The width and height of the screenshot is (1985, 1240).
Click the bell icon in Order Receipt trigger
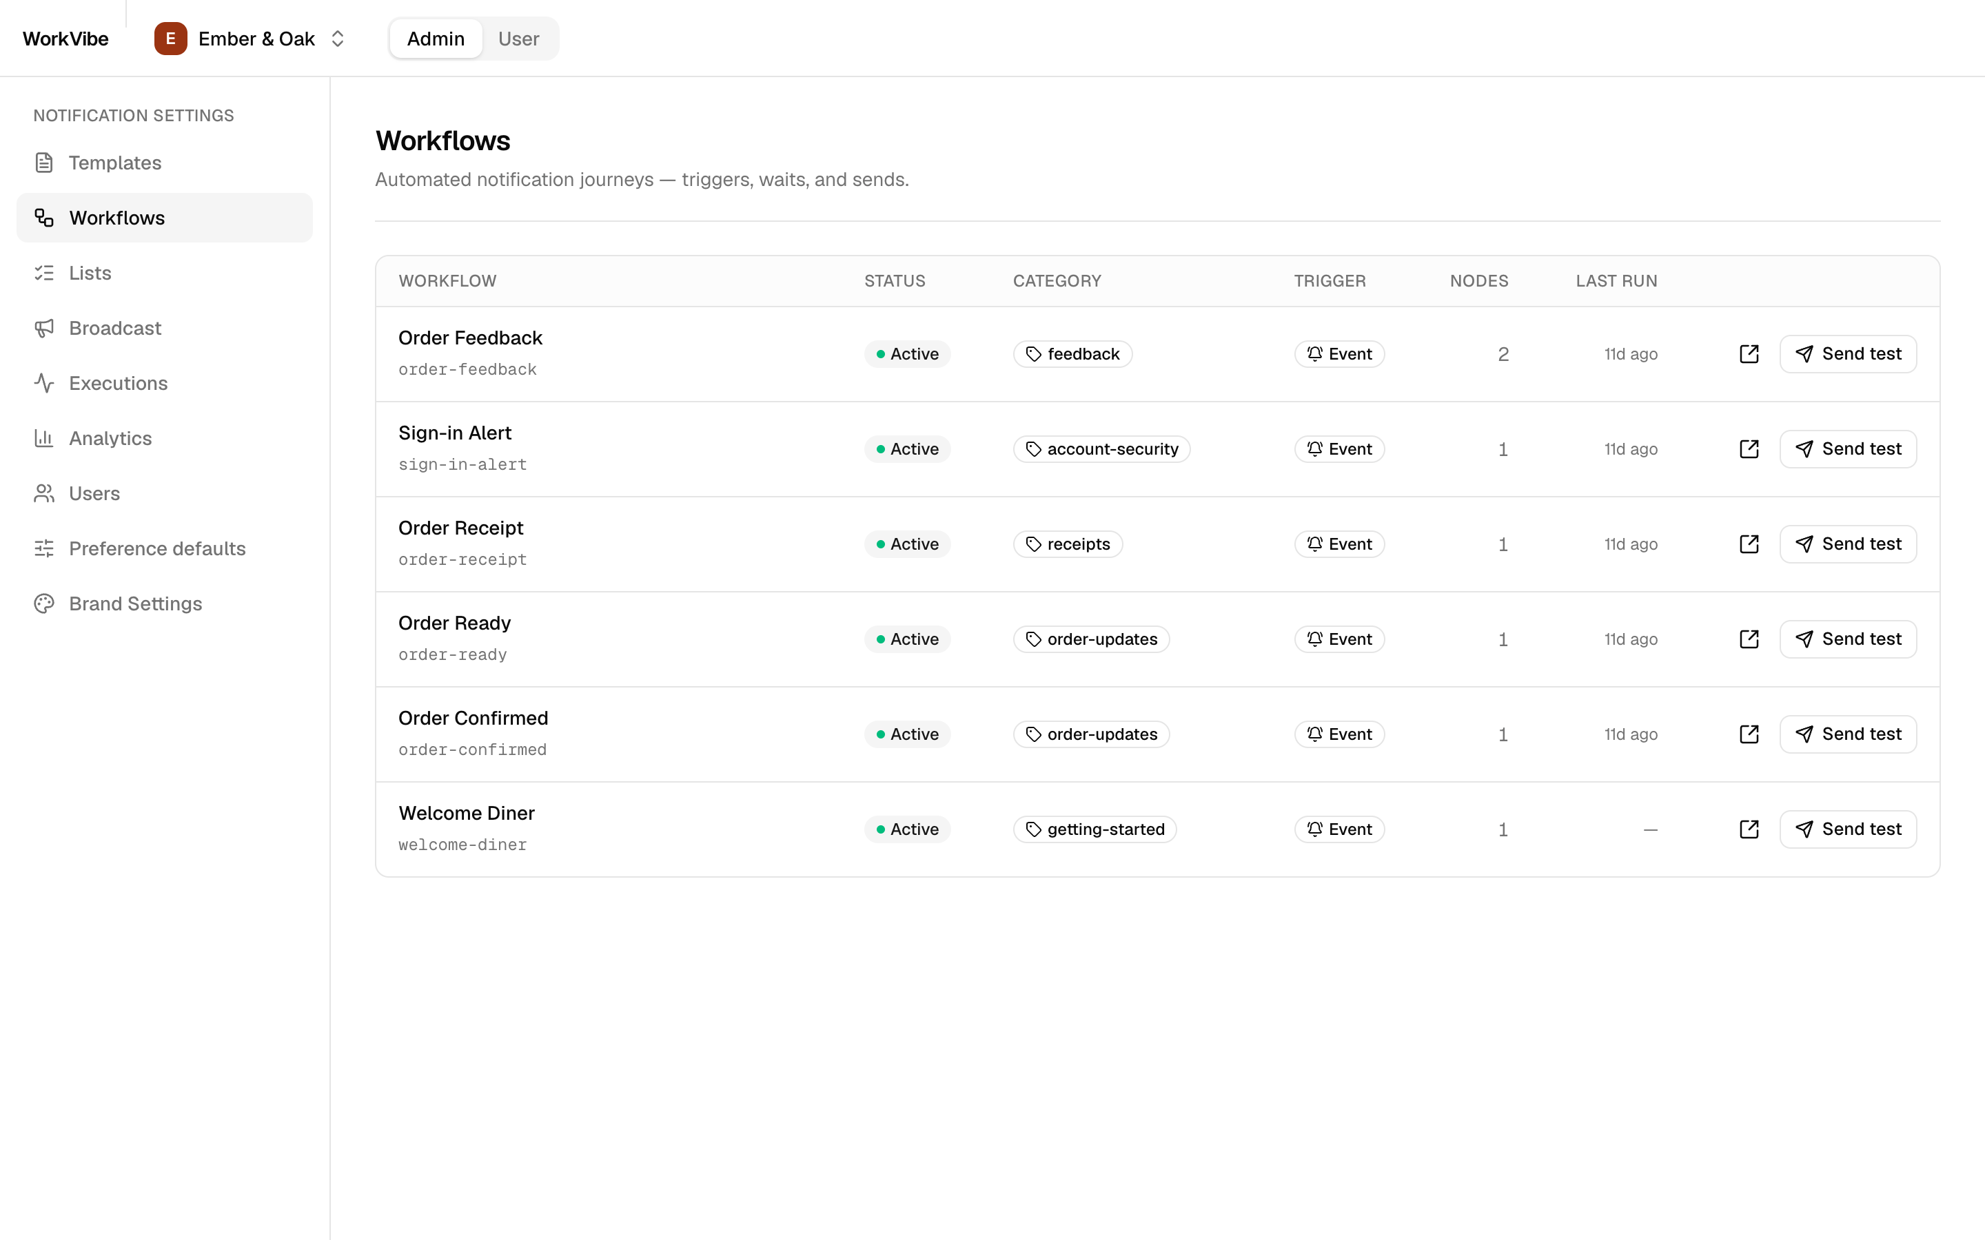(1315, 544)
